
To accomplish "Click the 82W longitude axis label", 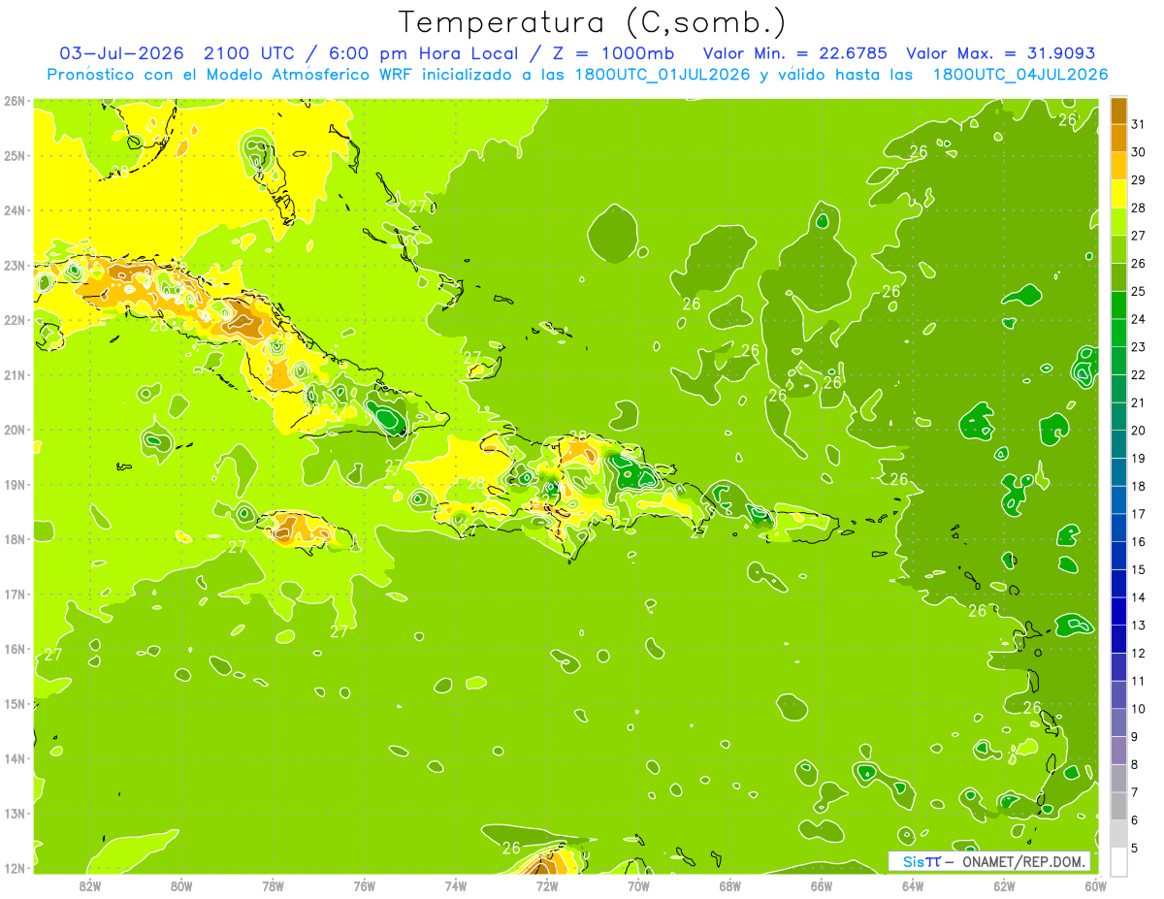I will pyautogui.click(x=89, y=885).
